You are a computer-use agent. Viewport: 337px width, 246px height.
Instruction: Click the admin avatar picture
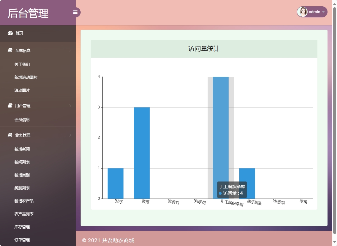(x=302, y=12)
